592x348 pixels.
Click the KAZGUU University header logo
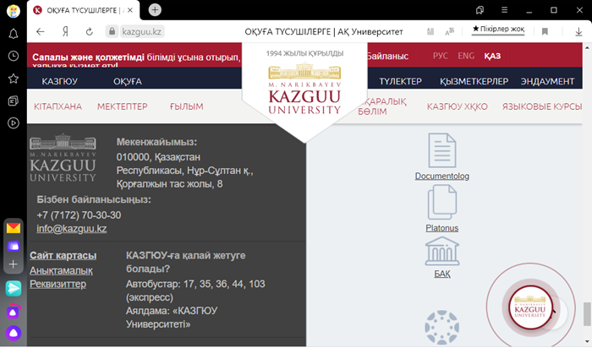[304, 89]
